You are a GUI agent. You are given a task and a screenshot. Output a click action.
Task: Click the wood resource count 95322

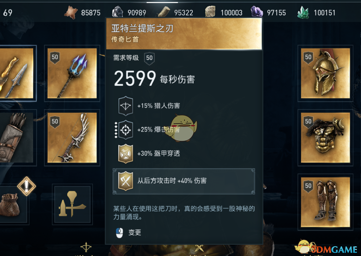click(x=183, y=13)
